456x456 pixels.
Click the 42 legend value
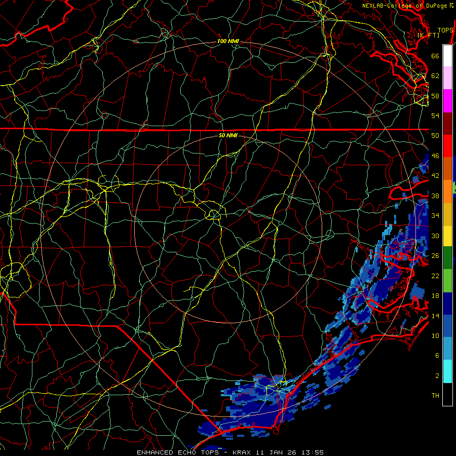tap(435, 176)
